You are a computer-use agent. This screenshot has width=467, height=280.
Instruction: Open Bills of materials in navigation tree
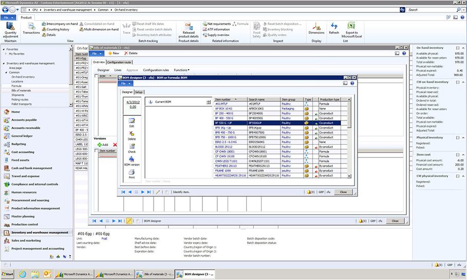tap(21, 90)
